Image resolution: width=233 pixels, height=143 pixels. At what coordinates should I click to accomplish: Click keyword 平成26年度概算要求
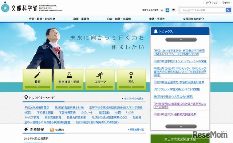click(37, 108)
